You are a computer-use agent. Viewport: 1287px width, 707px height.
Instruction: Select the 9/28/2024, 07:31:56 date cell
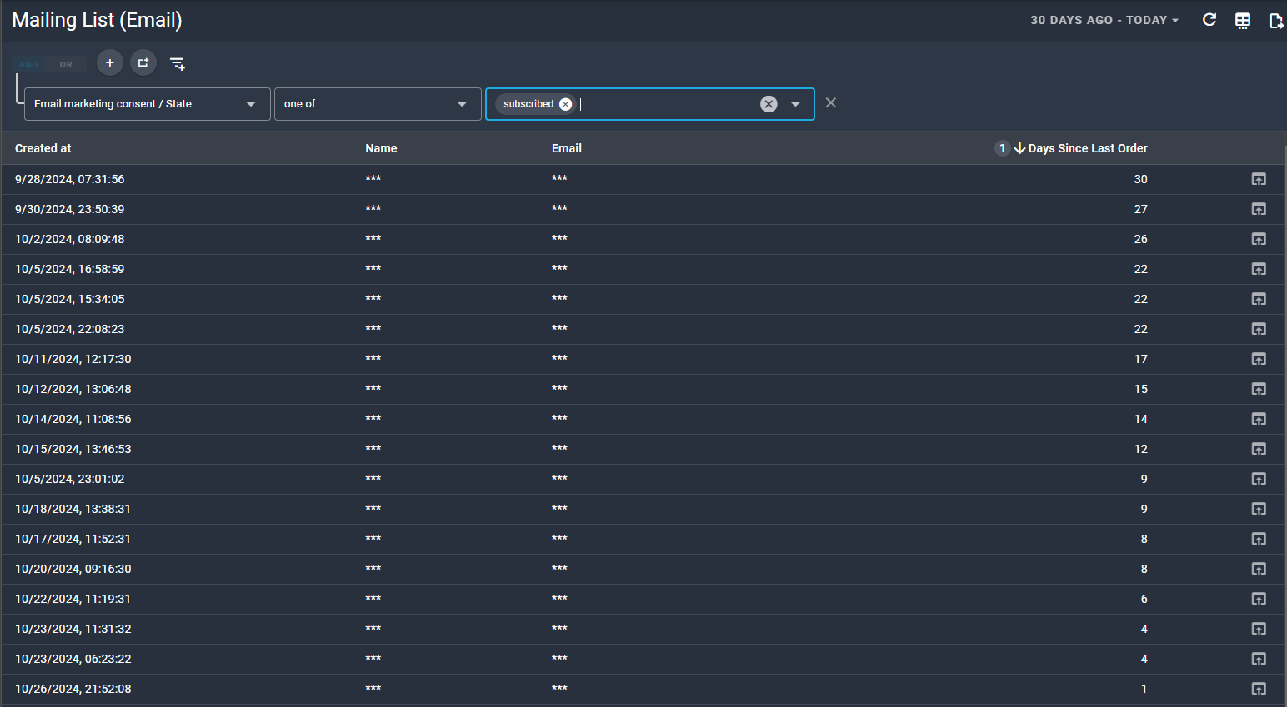pyautogui.click(x=70, y=179)
